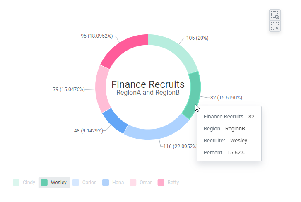Screen dimensions: 301x202
Task: Toggle the Omar legend item
Action: (141, 183)
